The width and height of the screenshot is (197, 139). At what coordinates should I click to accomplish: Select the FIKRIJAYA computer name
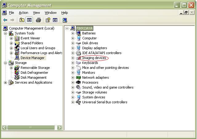85,28
